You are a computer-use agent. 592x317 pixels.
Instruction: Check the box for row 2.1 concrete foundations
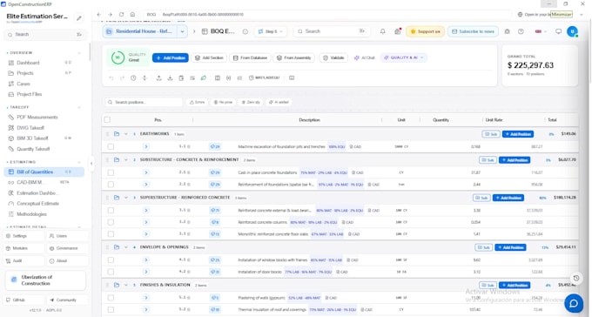pyautogui.click(x=111, y=172)
